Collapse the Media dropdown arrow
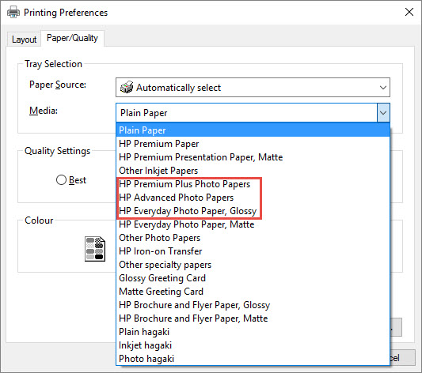The image size is (422, 373). 383,113
